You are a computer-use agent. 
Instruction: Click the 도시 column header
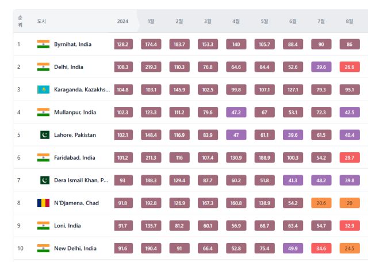coord(41,21)
